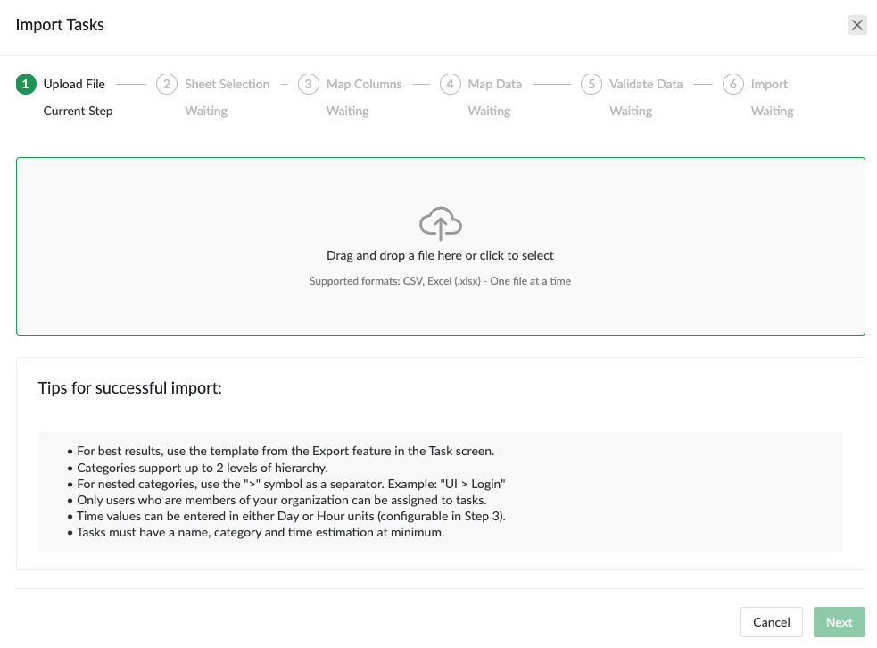The image size is (877, 648).
Task: Click the cloud upload icon
Action: (x=440, y=223)
